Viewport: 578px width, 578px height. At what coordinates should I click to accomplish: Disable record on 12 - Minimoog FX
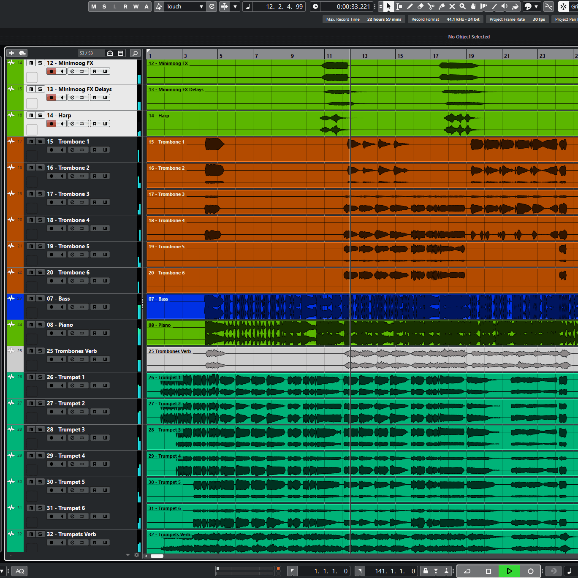tap(52, 71)
